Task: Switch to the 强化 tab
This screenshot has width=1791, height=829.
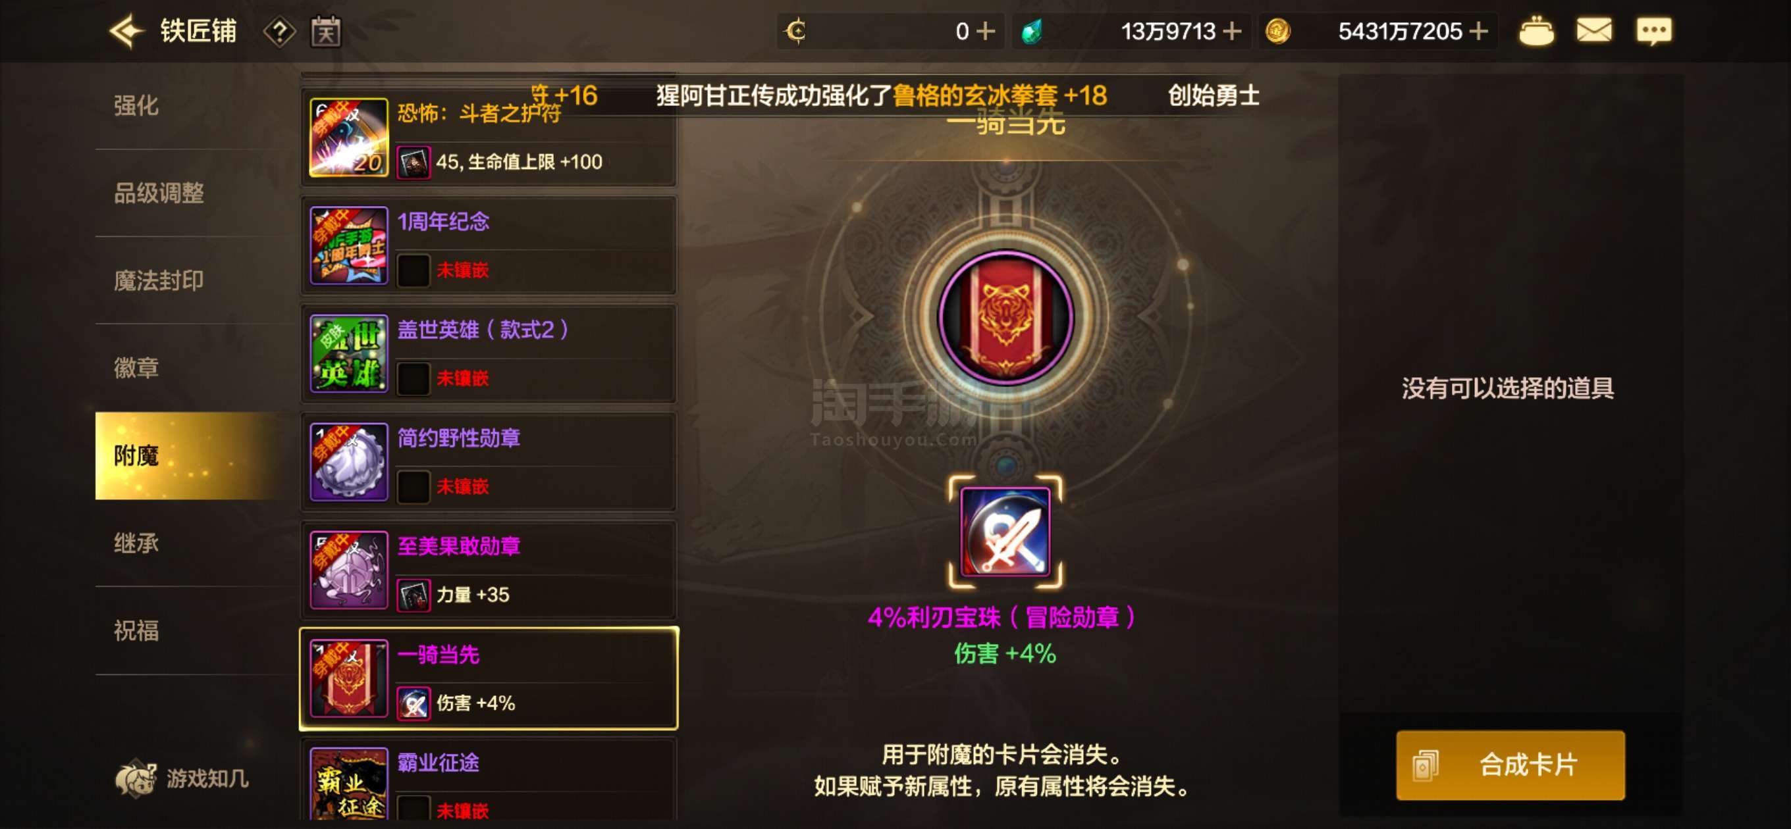Action: click(x=136, y=106)
